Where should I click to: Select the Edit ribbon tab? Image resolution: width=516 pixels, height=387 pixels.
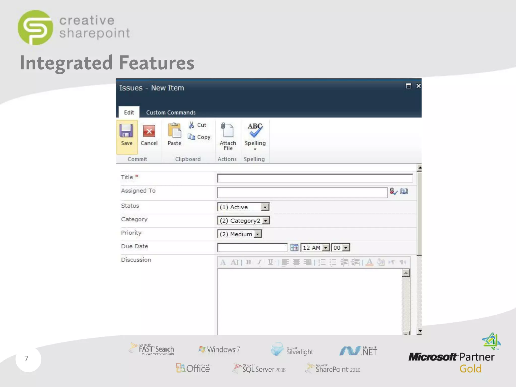(x=129, y=113)
